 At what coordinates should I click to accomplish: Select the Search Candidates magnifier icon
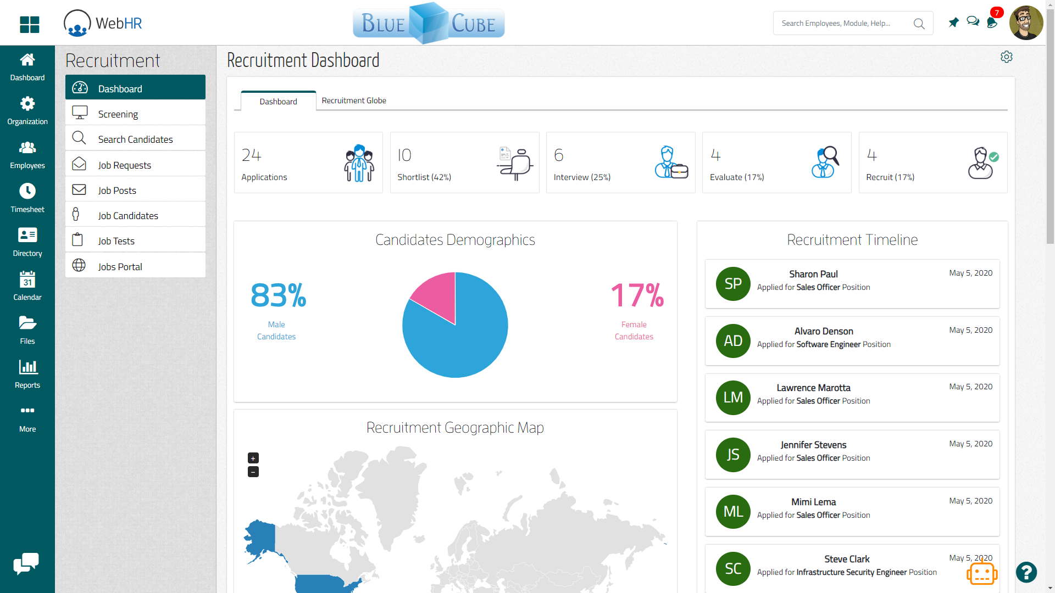[x=79, y=139]
